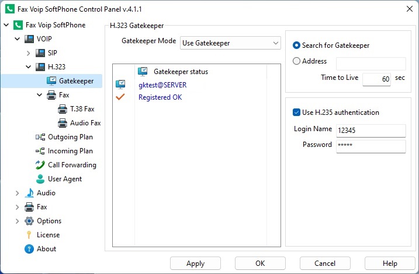The image size is (419, 274).
Task: Click the User Agent person icon
Action: pyautogui.click(x=40, y=179)
